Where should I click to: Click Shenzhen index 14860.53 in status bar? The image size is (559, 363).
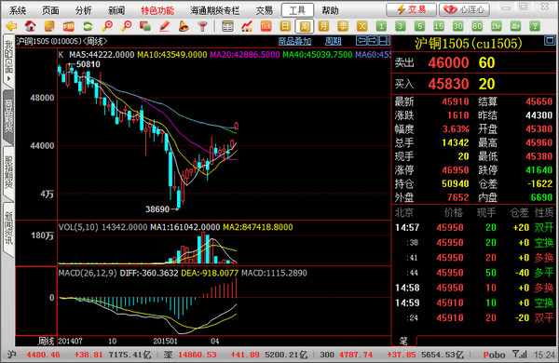[198, 355]
